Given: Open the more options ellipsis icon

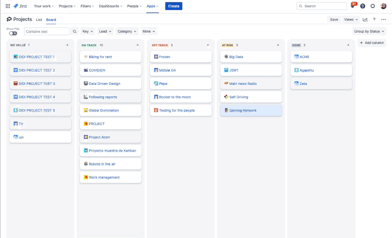Looking at the screenshot, I should pyautogui.click(x=383, y=19).
